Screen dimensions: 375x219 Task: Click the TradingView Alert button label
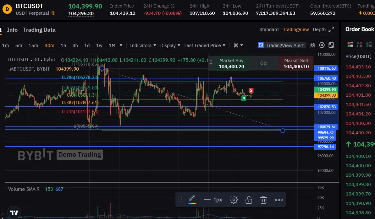pyautogui.click(x=285, y=45)
